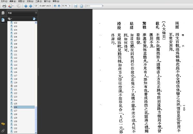
Task: Select bookmark 121
Action: click(15, 90)
